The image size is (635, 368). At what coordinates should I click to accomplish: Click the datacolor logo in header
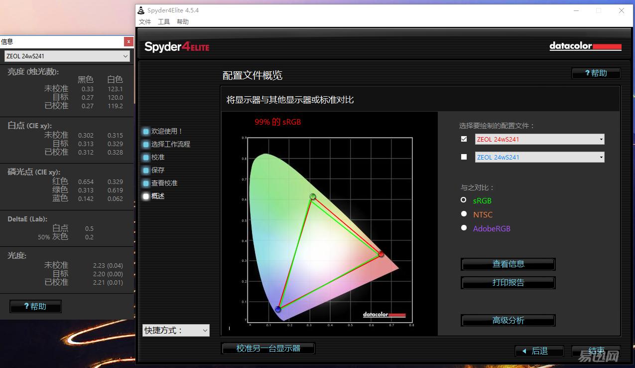tap(585, 46)
